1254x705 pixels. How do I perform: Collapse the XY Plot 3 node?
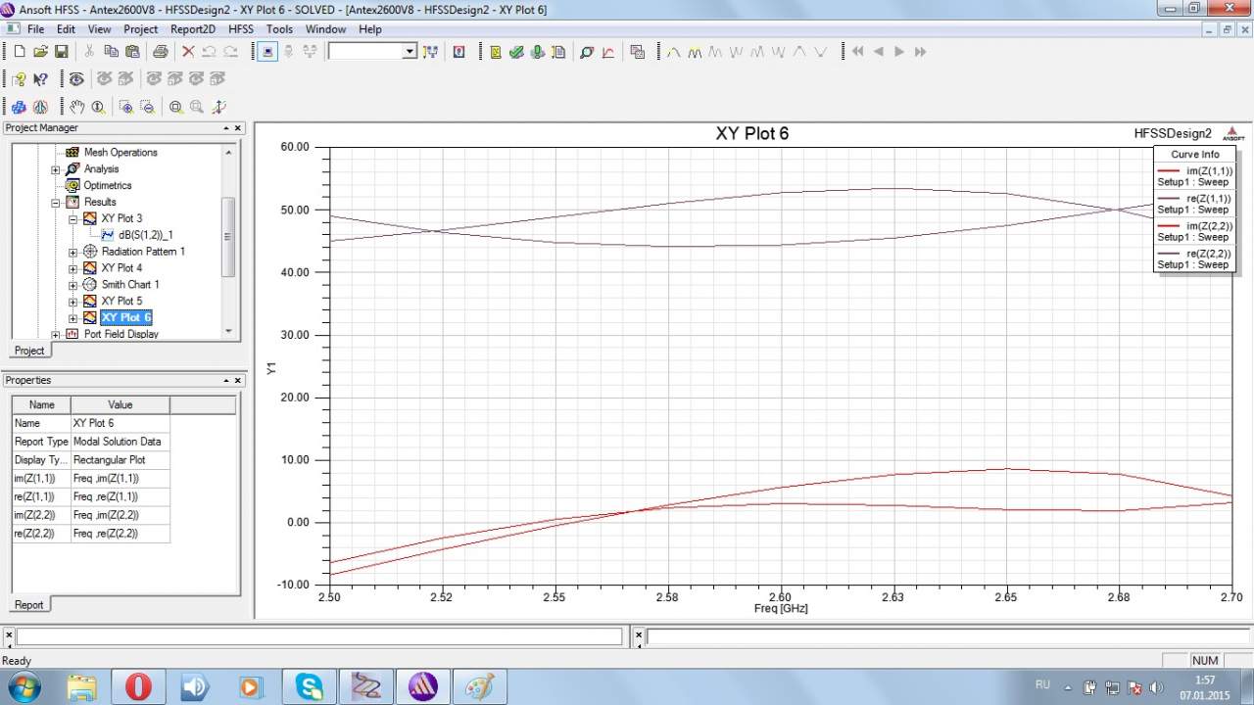pyautogui.click(x=72, y=219)
